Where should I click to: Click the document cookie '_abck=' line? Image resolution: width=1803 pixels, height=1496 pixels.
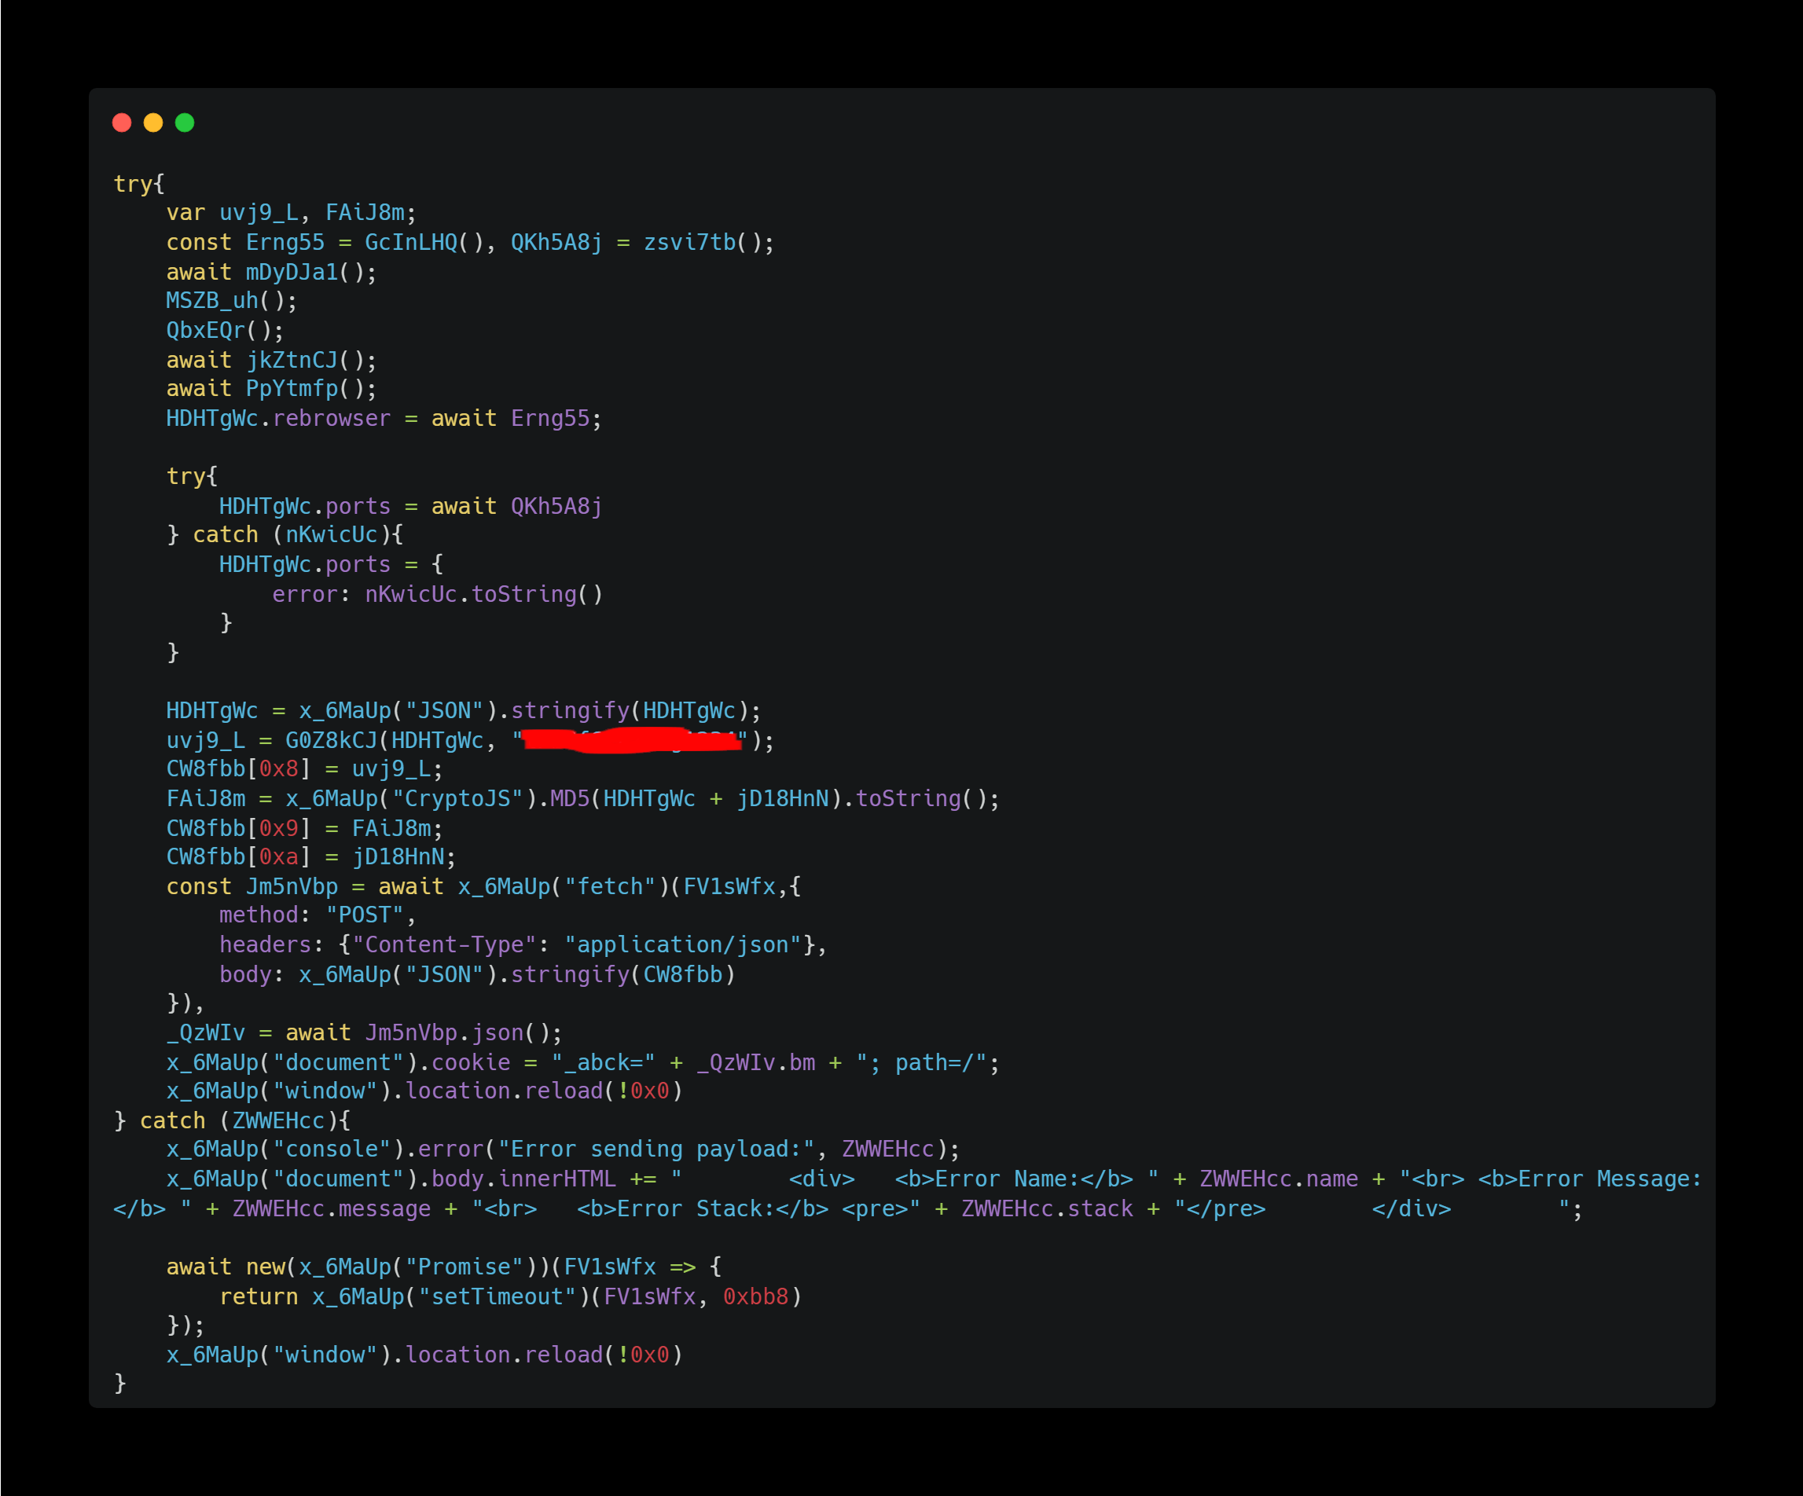(x=583, y=1063)
